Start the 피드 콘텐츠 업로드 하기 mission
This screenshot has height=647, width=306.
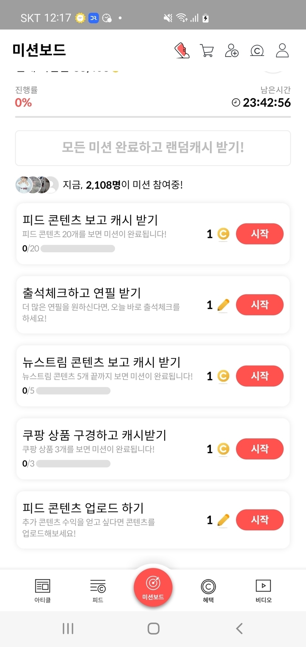[x=260, y=520]
